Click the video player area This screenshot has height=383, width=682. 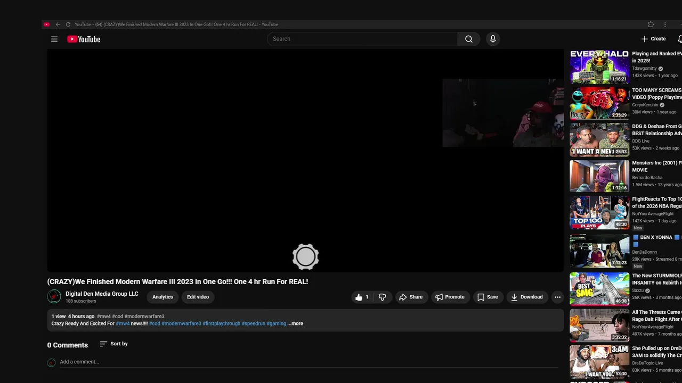[305, 161]
